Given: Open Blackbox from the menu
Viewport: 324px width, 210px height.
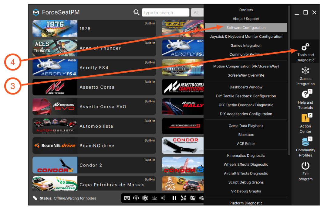Looking at the screenshot, I should click(246, 135).
